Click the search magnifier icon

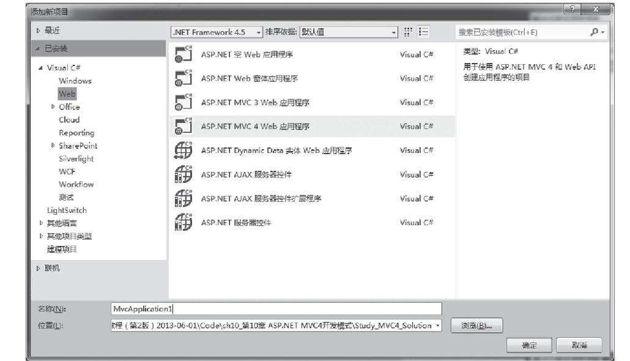(595, 32)
